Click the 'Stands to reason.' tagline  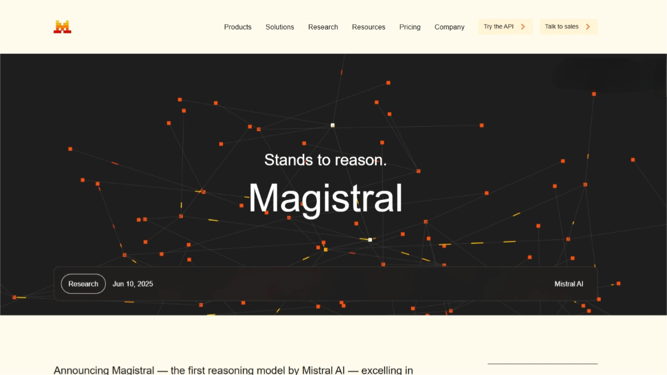pyautogui.click(x=325, y=160)
